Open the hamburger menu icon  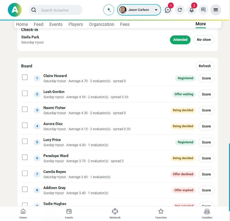[216, 10]
